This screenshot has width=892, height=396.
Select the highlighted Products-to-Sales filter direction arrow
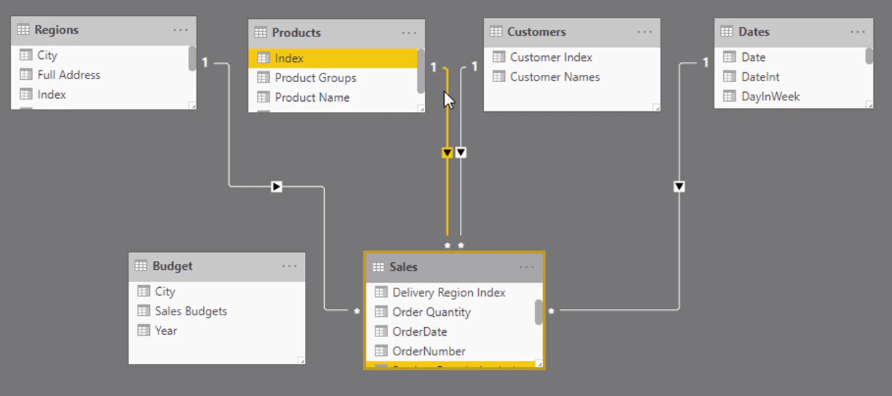pyautogui.click(x=447, y=153)
